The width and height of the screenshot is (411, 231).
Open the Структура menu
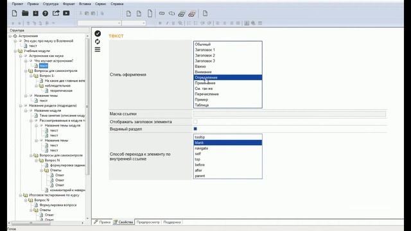[x=51, y=4]
